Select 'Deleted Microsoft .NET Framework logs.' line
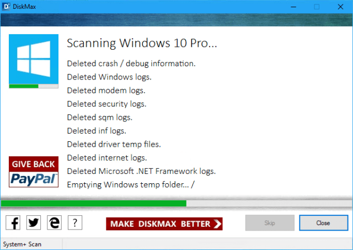 click(141, 171)
